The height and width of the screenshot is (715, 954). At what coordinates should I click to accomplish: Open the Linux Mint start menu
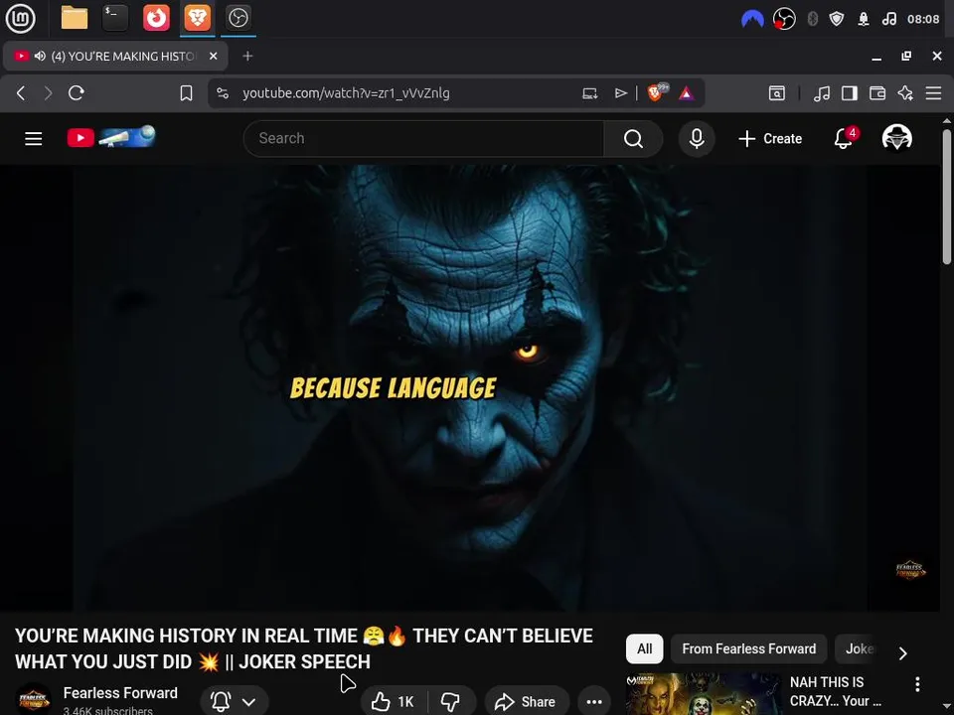tap(20, 18)
